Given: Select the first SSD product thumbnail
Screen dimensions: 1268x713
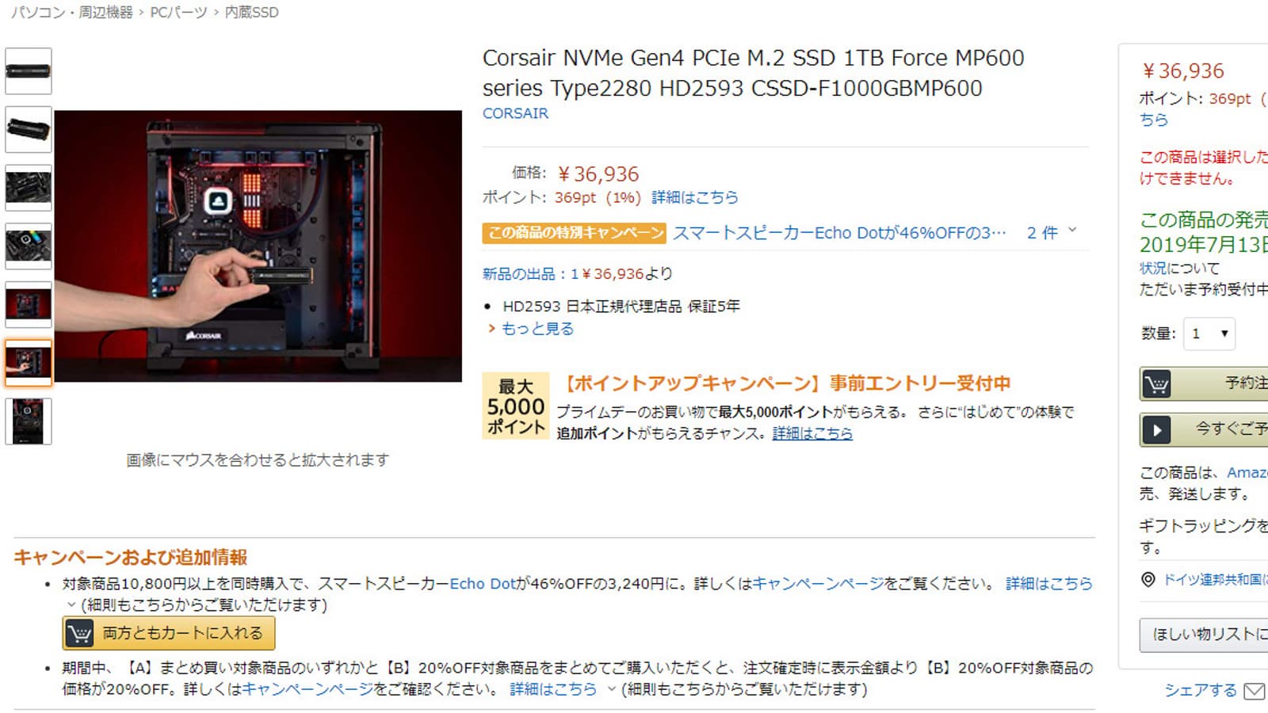Looking at the screenshot, I should [29, 71].
